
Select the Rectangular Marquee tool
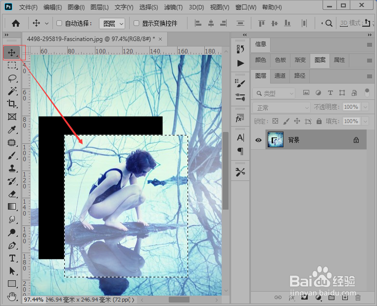[x=12, y=65]
